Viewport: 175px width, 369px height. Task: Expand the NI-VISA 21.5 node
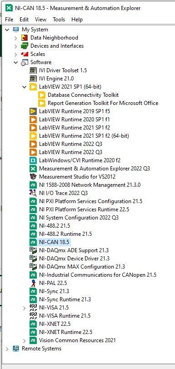click(x=24, y=308)
